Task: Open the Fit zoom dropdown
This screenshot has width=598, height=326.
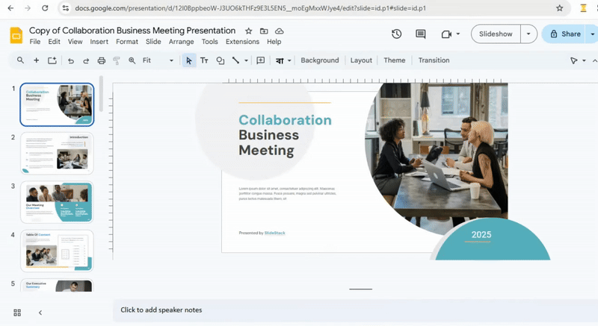Action: point(157,60)
